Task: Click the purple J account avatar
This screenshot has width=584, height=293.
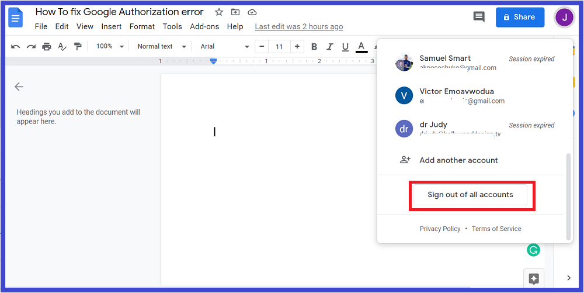Action: point(565,17)
